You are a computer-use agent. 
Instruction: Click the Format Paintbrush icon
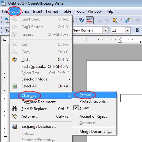click(x=127, y=20)
